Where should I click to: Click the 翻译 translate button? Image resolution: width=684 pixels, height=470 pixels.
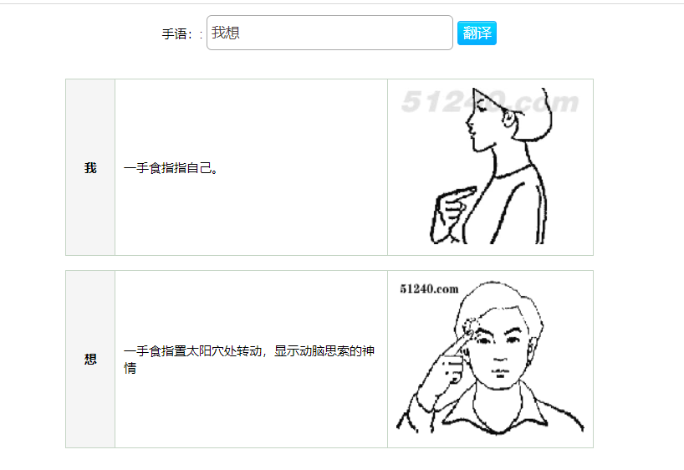477,33
